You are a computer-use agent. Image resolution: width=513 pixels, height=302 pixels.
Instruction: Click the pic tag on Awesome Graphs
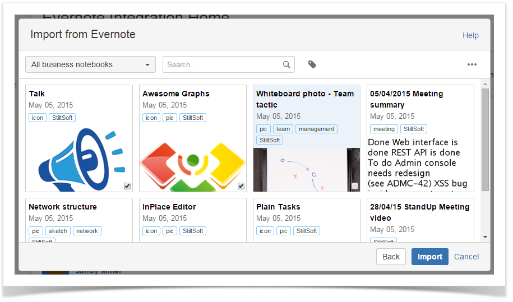[x=169, y=118]
